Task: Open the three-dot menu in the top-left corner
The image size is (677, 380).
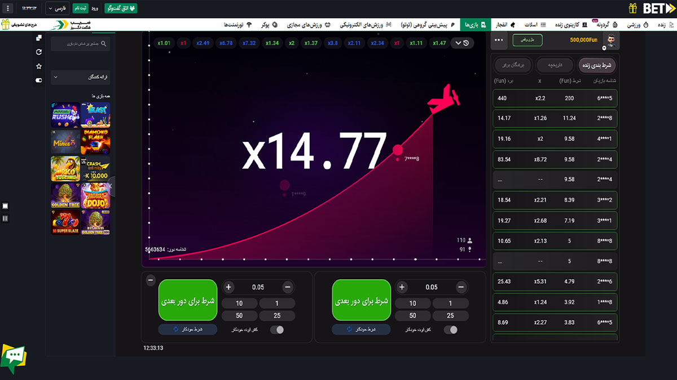Action: (x=7, y=9)
